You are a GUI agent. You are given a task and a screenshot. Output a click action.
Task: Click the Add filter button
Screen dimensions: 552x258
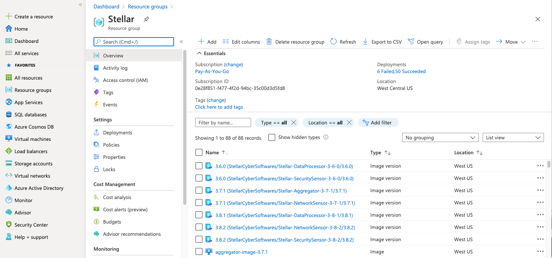378,122
